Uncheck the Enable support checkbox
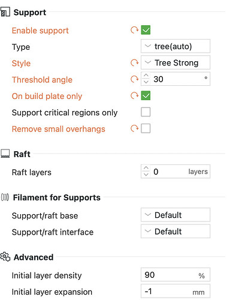The image size is (230, 300). coord(146,30)
